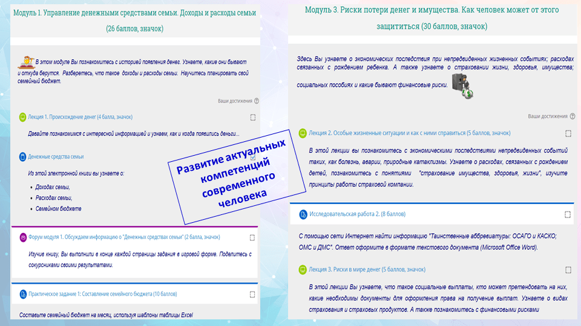Click bullet item Семейном бюджете
581x326 pixels.
pyautogui.click(x=58, y=209)
